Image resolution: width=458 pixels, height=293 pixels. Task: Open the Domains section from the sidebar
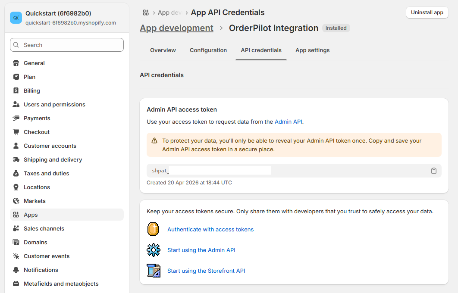pyautogui.click(x=35, y=242)
